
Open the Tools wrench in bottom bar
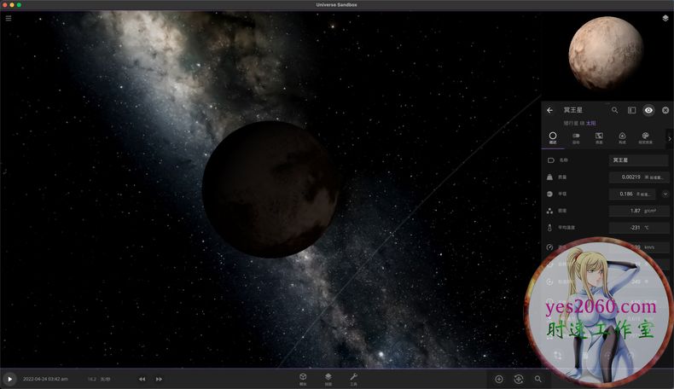[x=353, y=377]
